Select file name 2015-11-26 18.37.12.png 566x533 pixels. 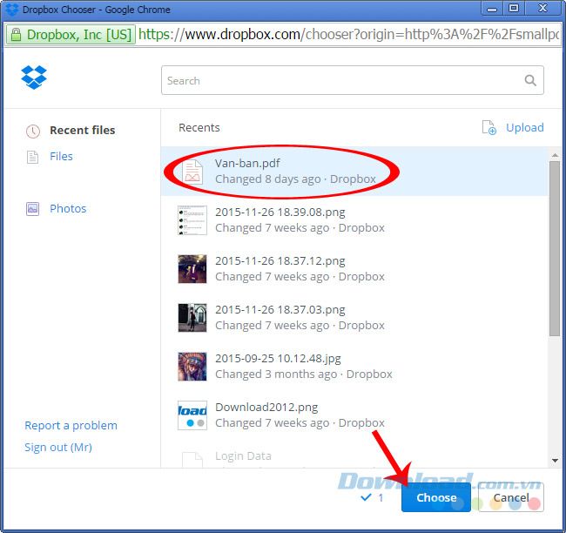tap(280, 260)
